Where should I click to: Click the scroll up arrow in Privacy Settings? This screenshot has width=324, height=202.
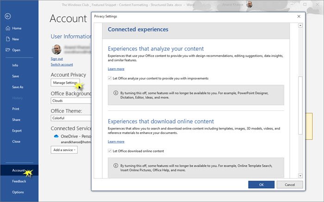pos(300,25)
